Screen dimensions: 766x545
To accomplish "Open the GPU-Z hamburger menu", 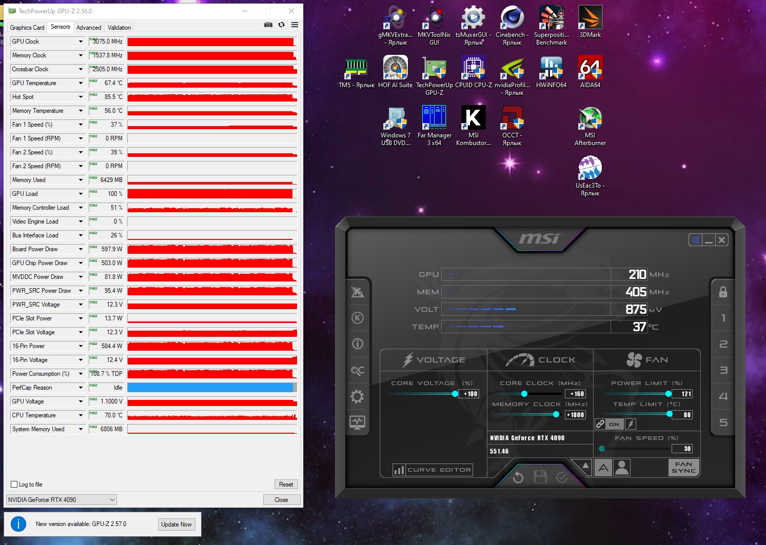I will click(x=294, y=25).
